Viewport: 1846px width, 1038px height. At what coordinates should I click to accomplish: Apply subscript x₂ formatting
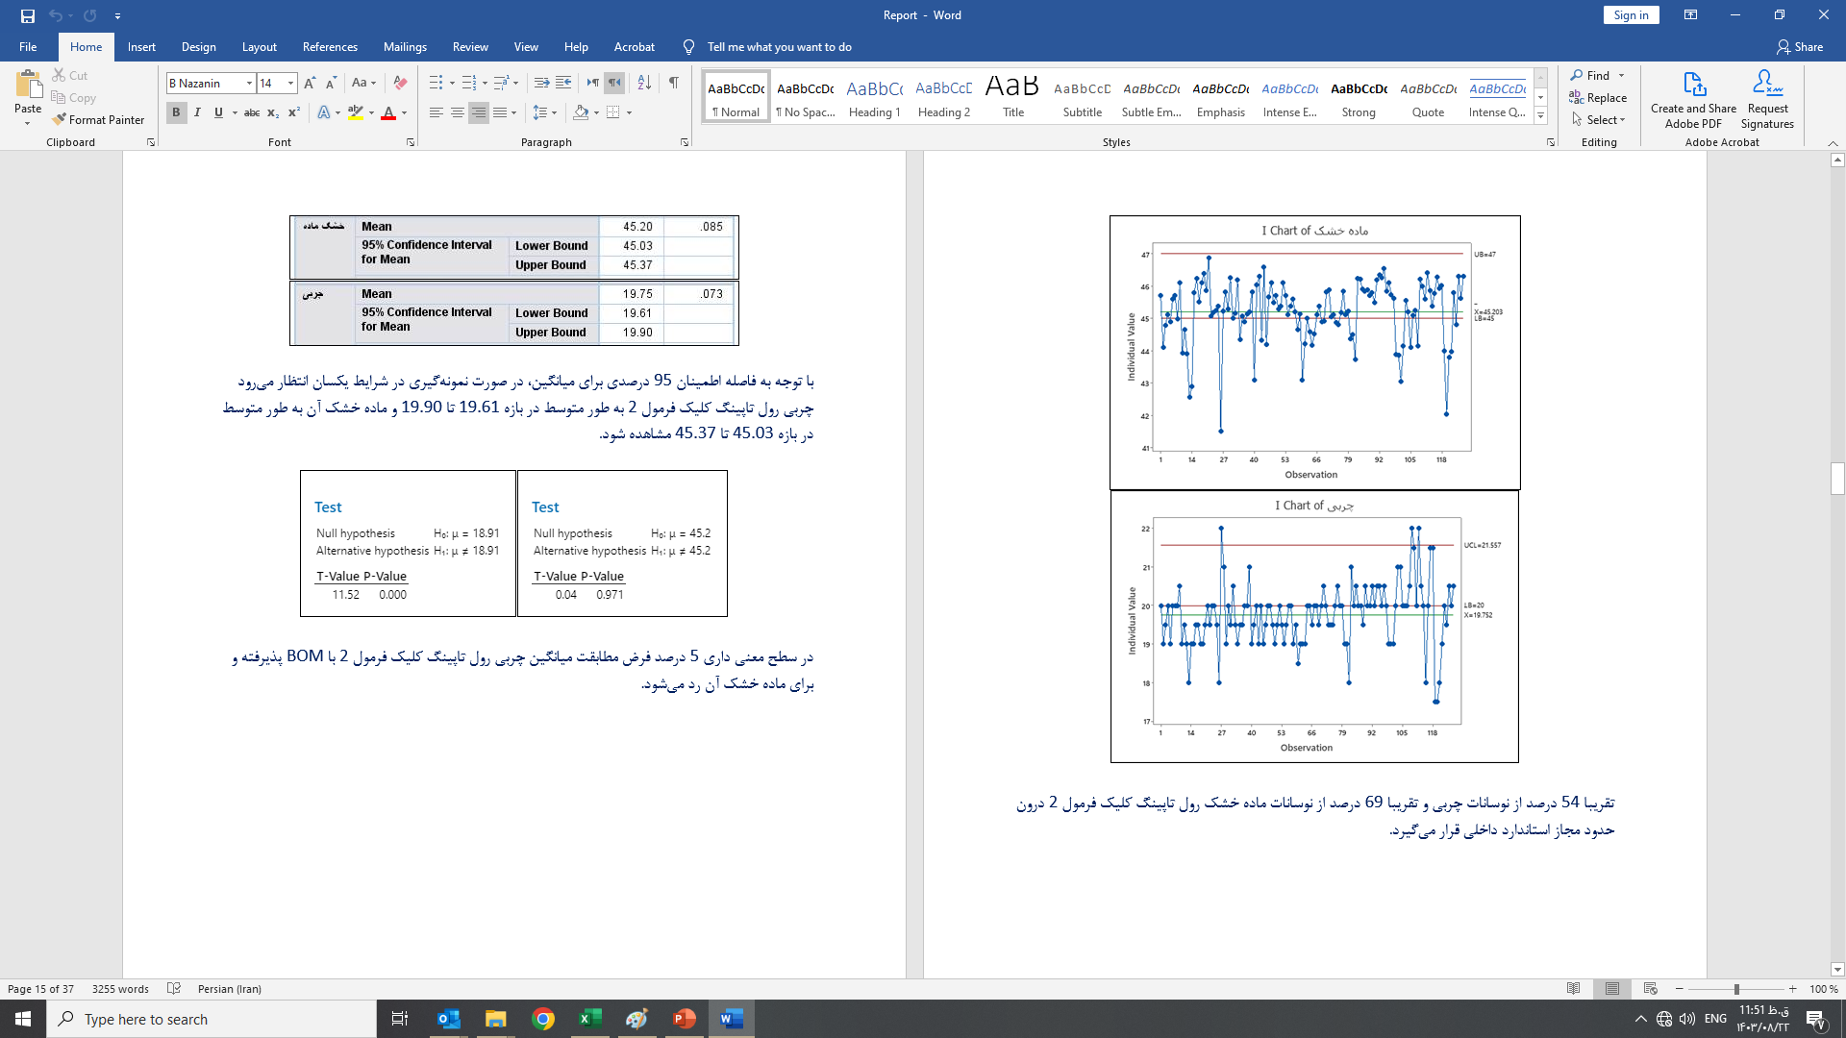(273, 113)
